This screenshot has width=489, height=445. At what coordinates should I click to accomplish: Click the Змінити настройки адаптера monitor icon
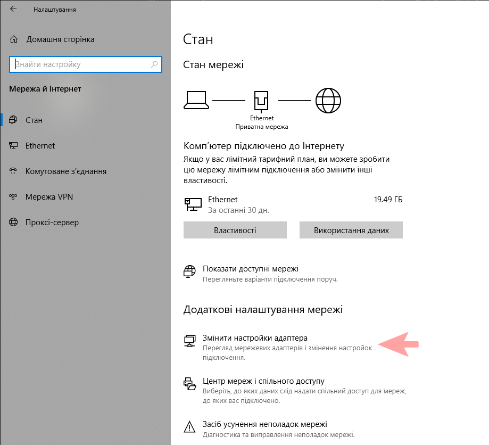tap(189, 341)
